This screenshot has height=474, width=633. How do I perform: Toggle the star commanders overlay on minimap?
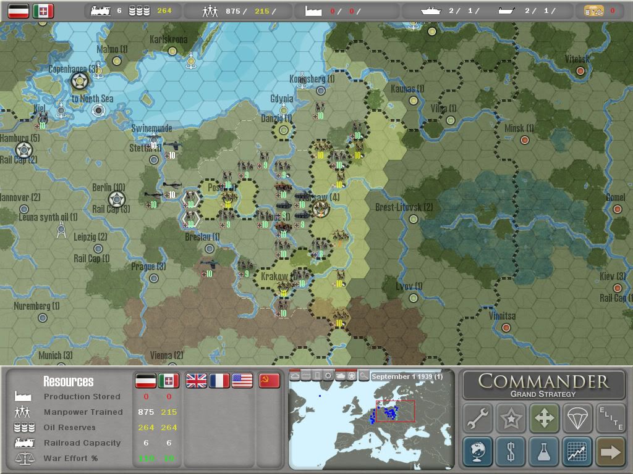352,376
